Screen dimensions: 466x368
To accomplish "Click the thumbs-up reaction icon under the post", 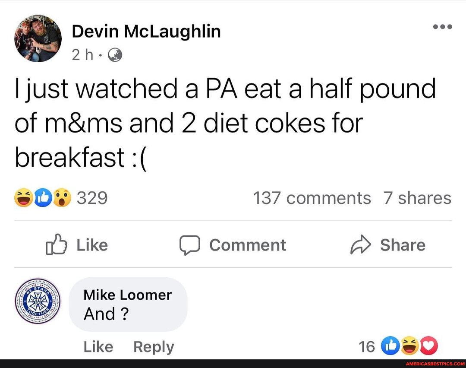I will click(43, 198).
